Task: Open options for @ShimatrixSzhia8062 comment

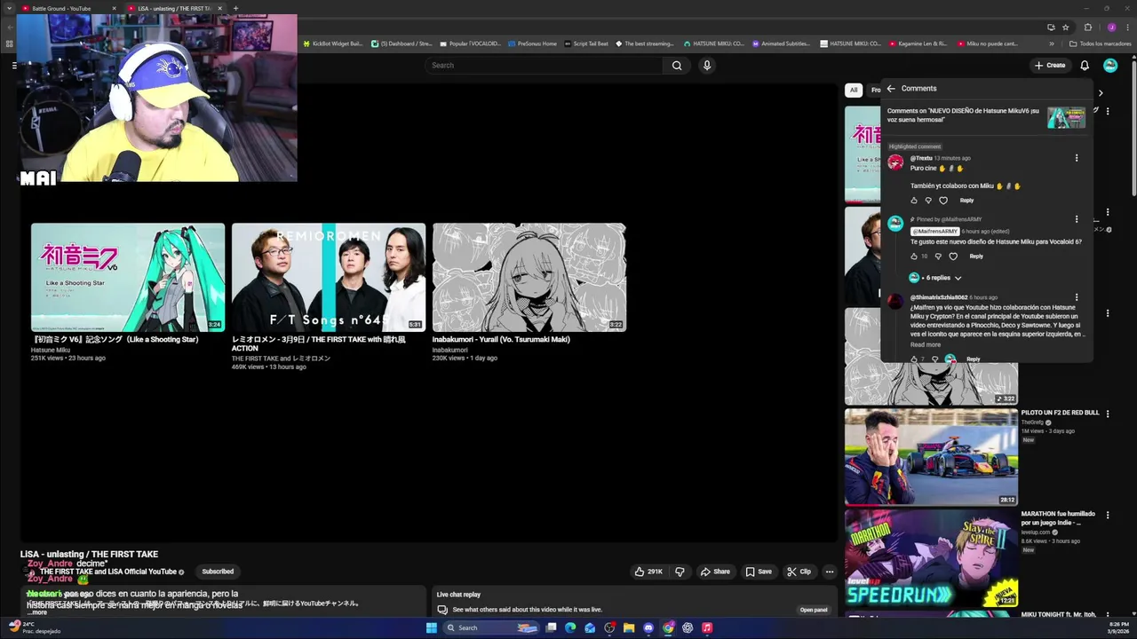Action: [1077, 297]
